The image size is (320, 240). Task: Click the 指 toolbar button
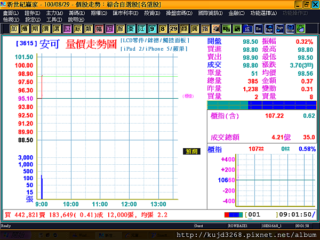click(205, 29)
